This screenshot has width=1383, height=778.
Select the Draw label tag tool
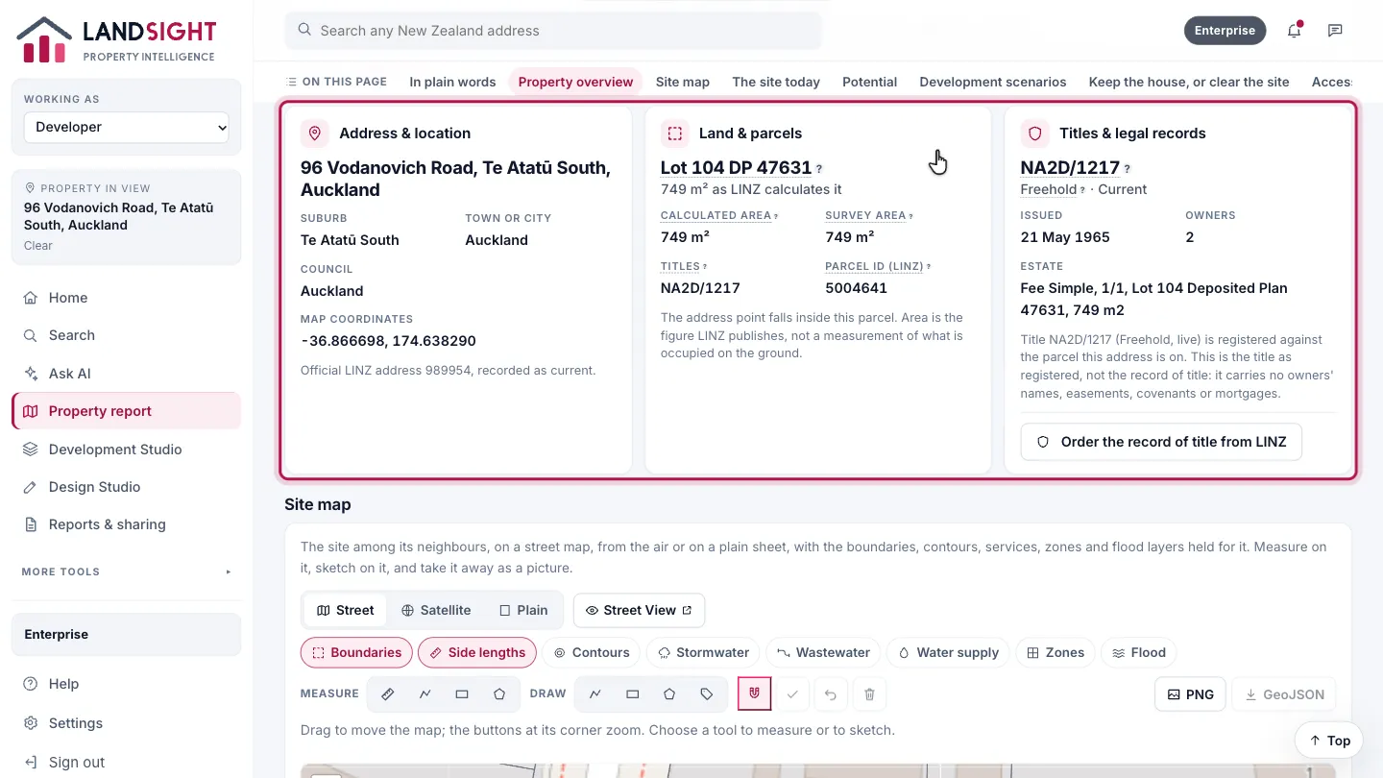707,693
